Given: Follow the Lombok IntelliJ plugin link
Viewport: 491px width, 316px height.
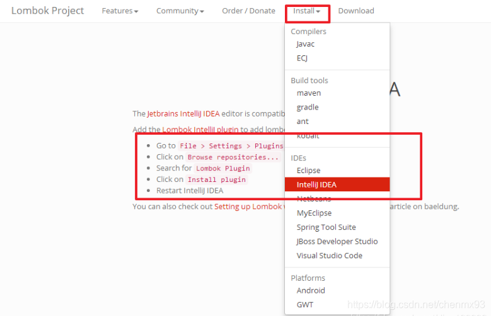Looking at the screenshot, I should coord(200,130).
